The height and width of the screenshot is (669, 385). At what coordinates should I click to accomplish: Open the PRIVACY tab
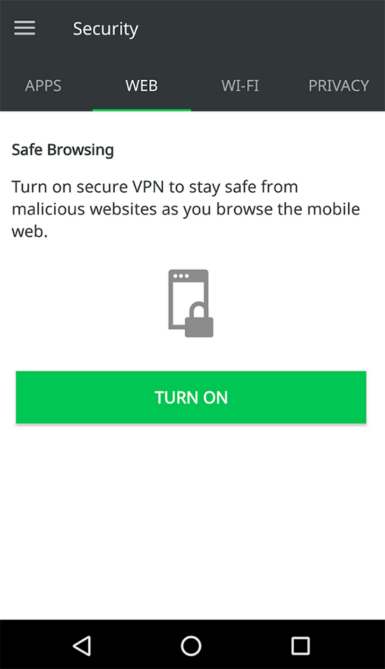coord(339,85)
